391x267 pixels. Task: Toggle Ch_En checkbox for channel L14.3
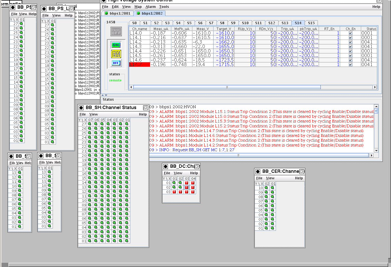(350, 47)
